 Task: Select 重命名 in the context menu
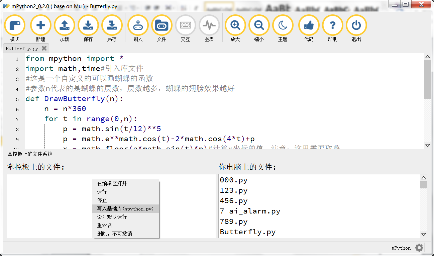point(125,225)
